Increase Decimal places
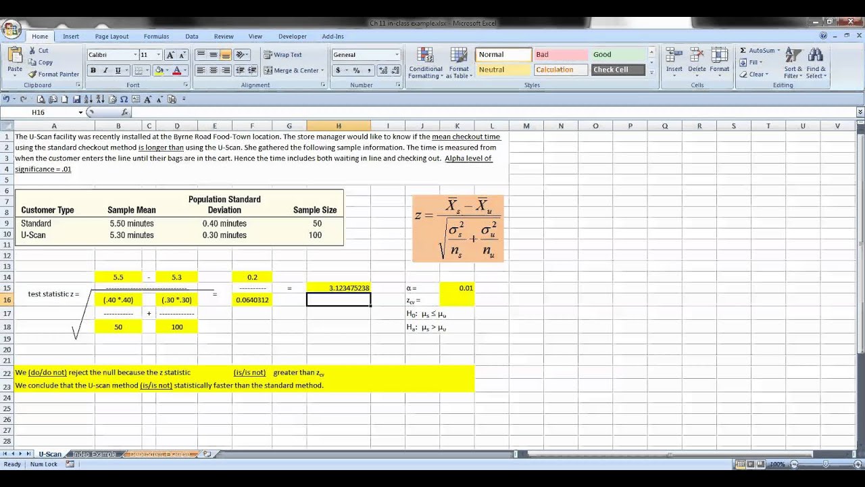Viewport: 865px width, 487px height. [382, 70]
